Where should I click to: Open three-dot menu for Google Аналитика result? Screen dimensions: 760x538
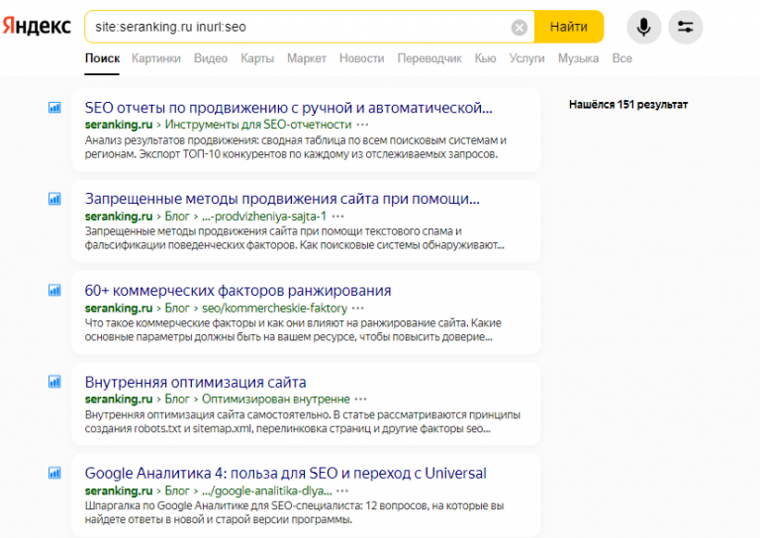pyautogui.click(x=342, y=491)
